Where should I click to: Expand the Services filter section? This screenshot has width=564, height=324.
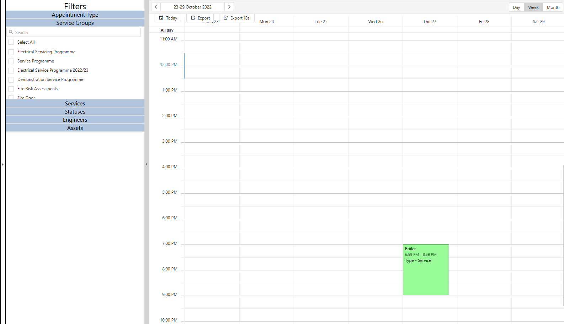[75, 103]
